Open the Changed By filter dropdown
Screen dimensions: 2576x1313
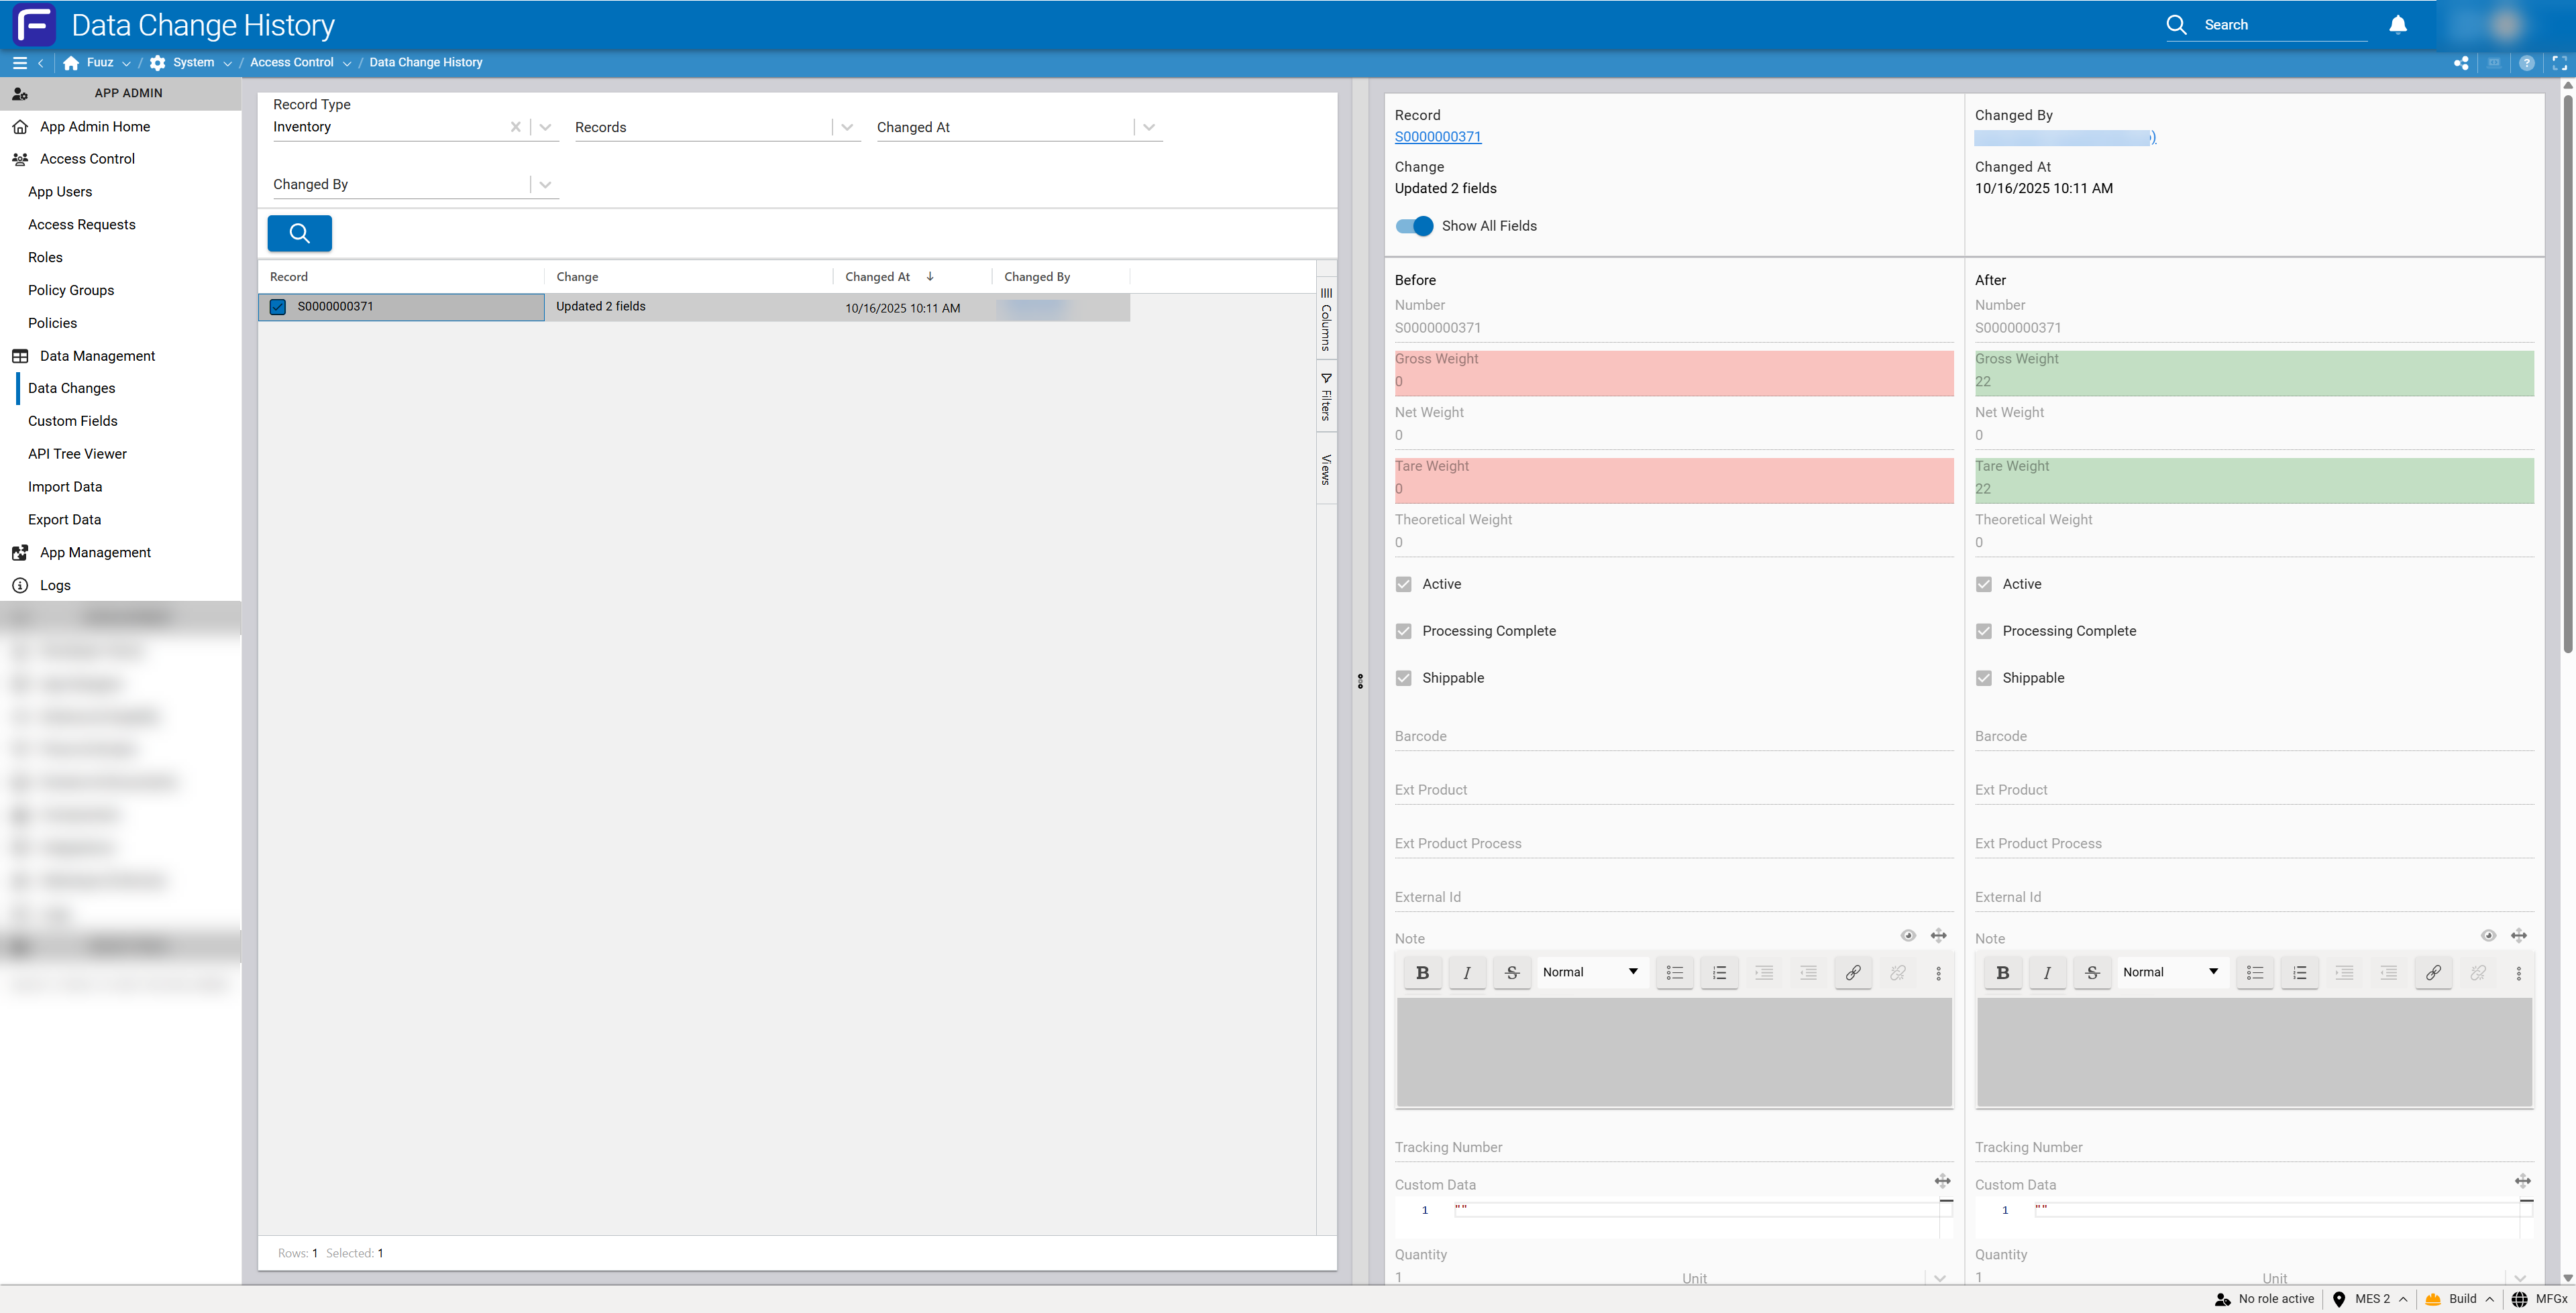click(545, 184)
